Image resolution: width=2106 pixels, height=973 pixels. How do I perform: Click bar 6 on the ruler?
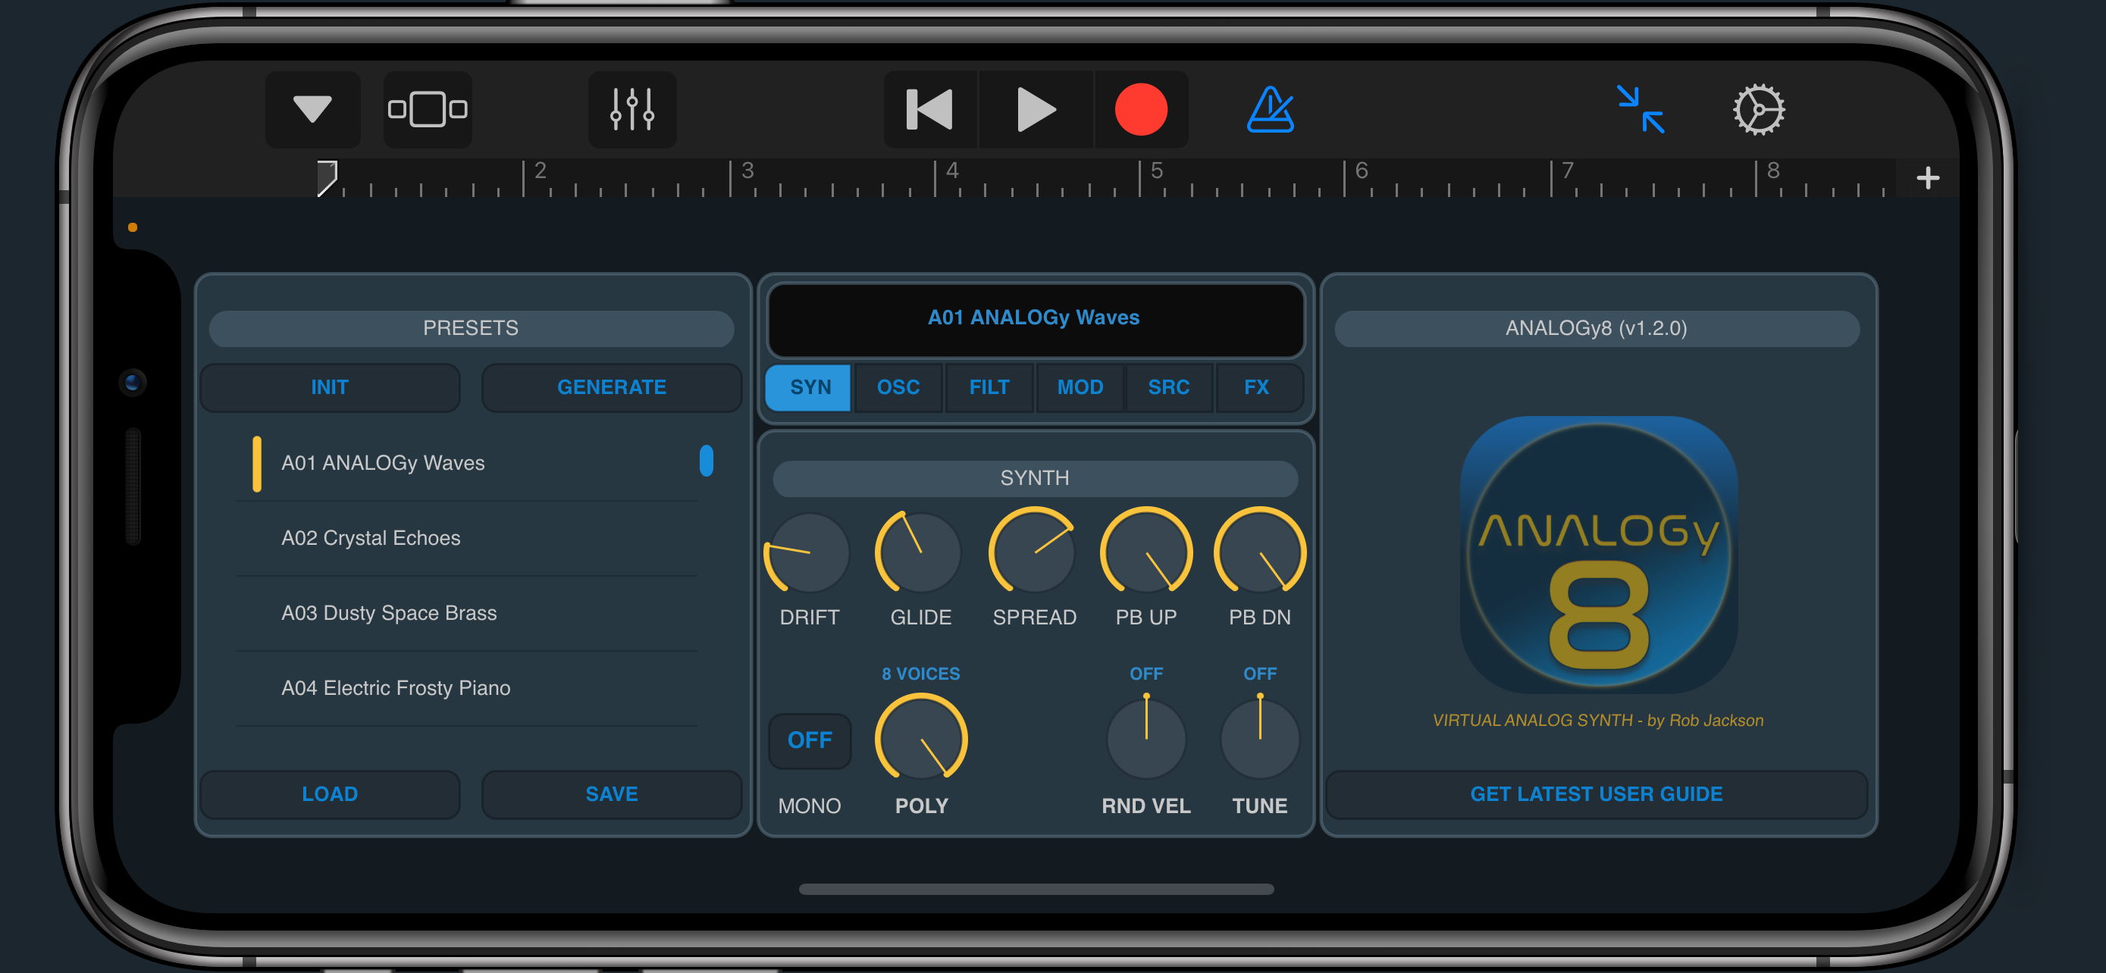pyautogui.click(x=1362, y=171)
